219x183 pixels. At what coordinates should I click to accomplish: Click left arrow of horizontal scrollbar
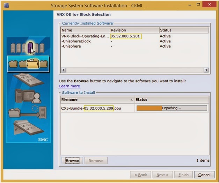click(64, 70)
